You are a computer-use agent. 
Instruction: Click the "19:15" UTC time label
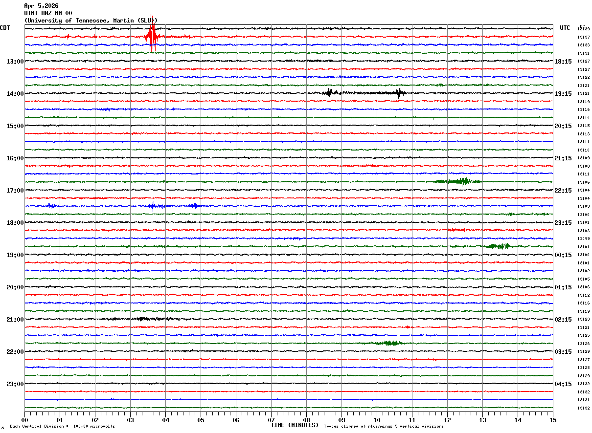click(x=563, y=94)
